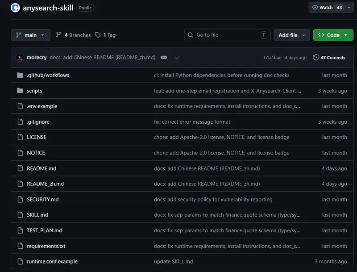Click the SECURITY.md file icon

[x=20, y=200]
